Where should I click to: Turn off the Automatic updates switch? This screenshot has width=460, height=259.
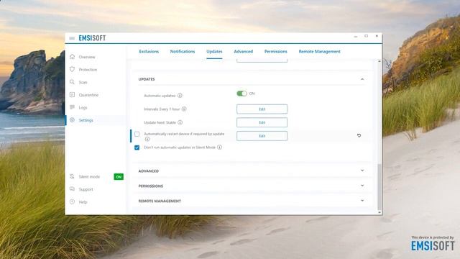tap(241, 94)
